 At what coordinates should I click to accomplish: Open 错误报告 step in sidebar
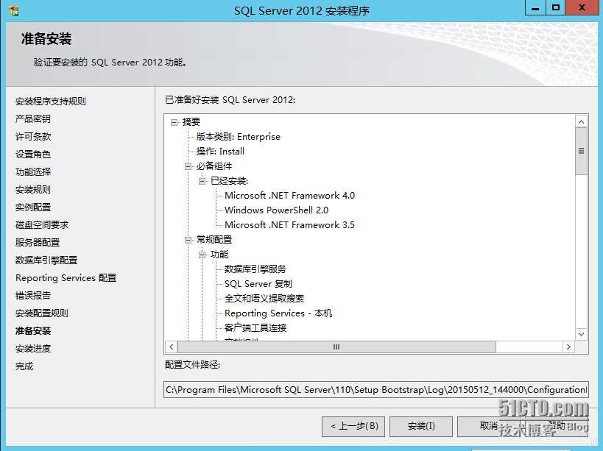click(x=32, y=296)
